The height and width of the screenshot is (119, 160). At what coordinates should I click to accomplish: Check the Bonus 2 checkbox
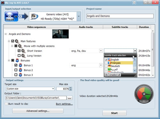[x=16, y=70]
